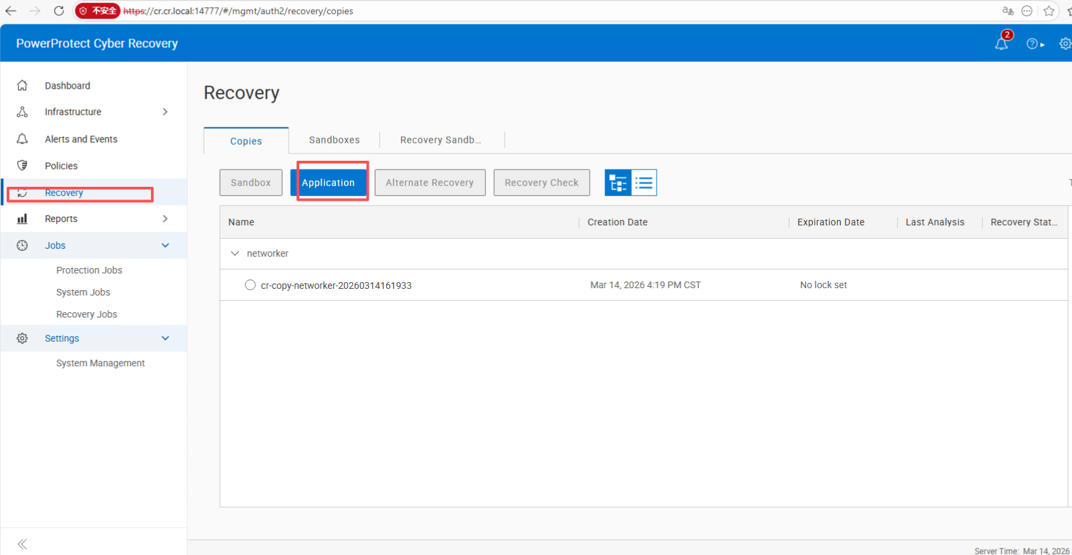The image size is (1072, 555).
Task: Click creation date Mar 14, 2026 4:19 PM CST
Action: pos(645,285)
